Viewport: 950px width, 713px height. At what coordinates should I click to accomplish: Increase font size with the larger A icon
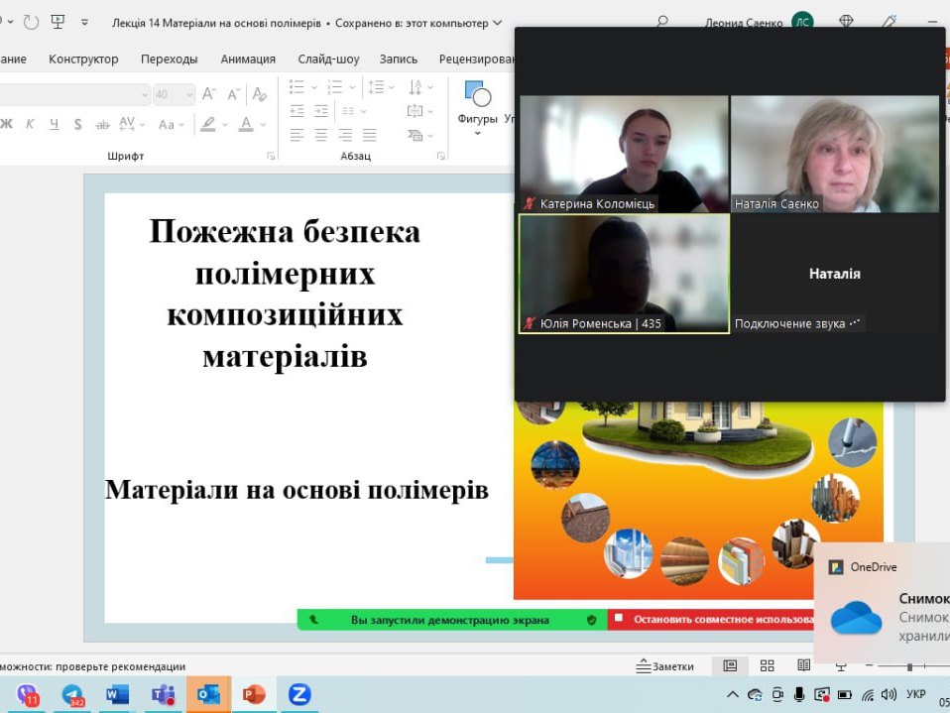click(208, 94)
